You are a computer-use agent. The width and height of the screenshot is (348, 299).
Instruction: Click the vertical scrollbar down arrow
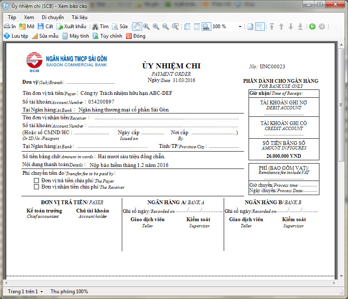[341, 276]
